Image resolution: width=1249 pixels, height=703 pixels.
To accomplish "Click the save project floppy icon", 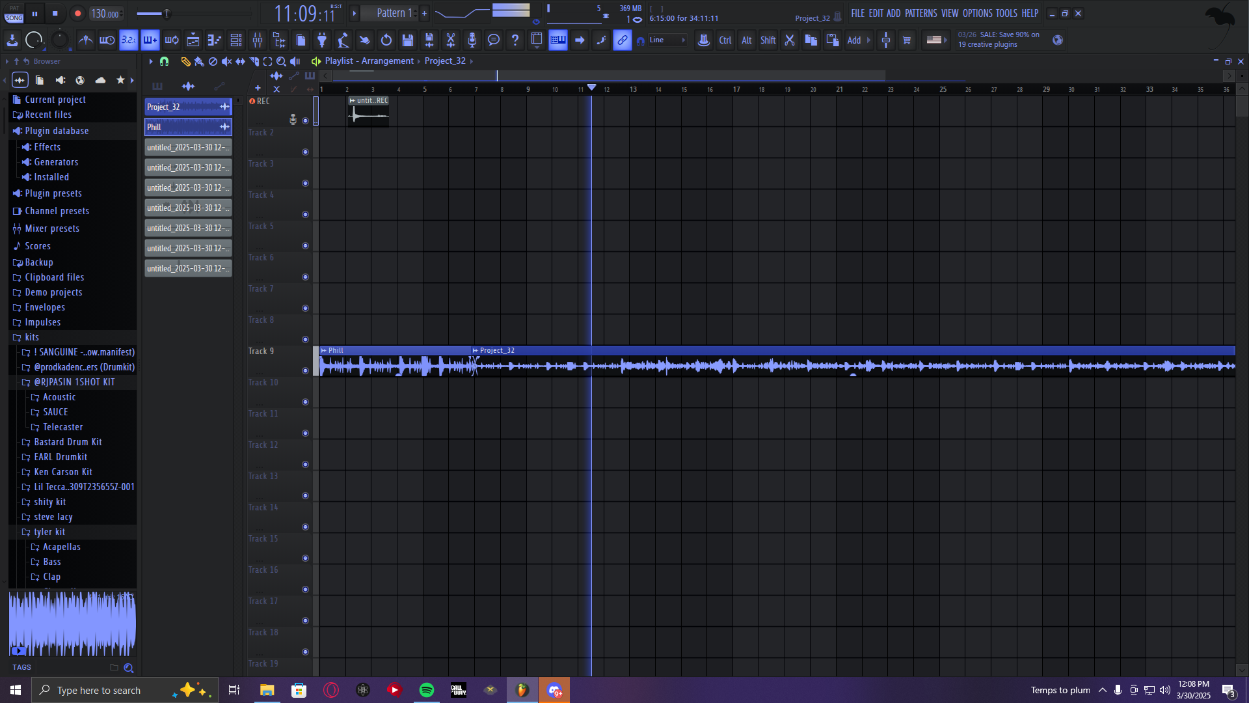I will click(x=408, y=40).
